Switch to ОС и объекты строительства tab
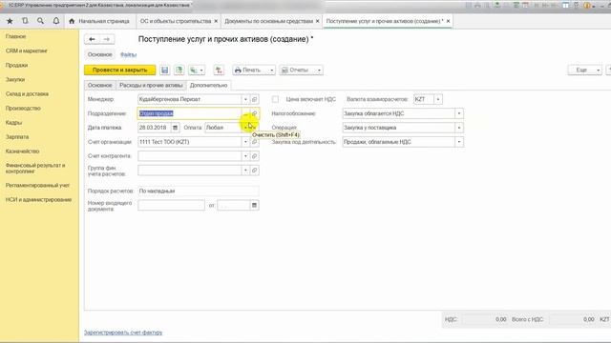Screen dimensions: 611x343 click(176, 21)
